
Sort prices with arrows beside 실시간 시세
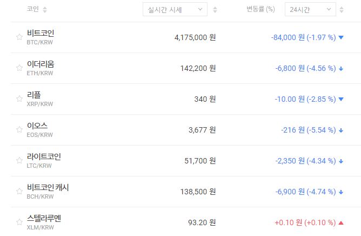click(215, 10)
